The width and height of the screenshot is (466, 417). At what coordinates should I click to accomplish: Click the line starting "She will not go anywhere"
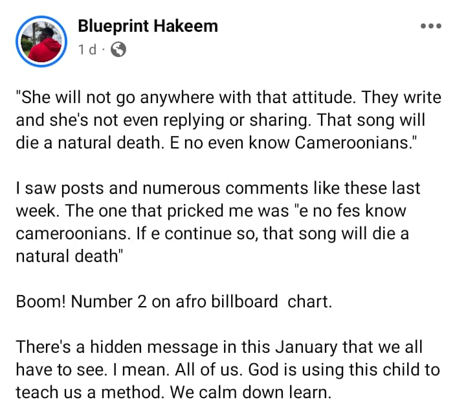[228, 98]
